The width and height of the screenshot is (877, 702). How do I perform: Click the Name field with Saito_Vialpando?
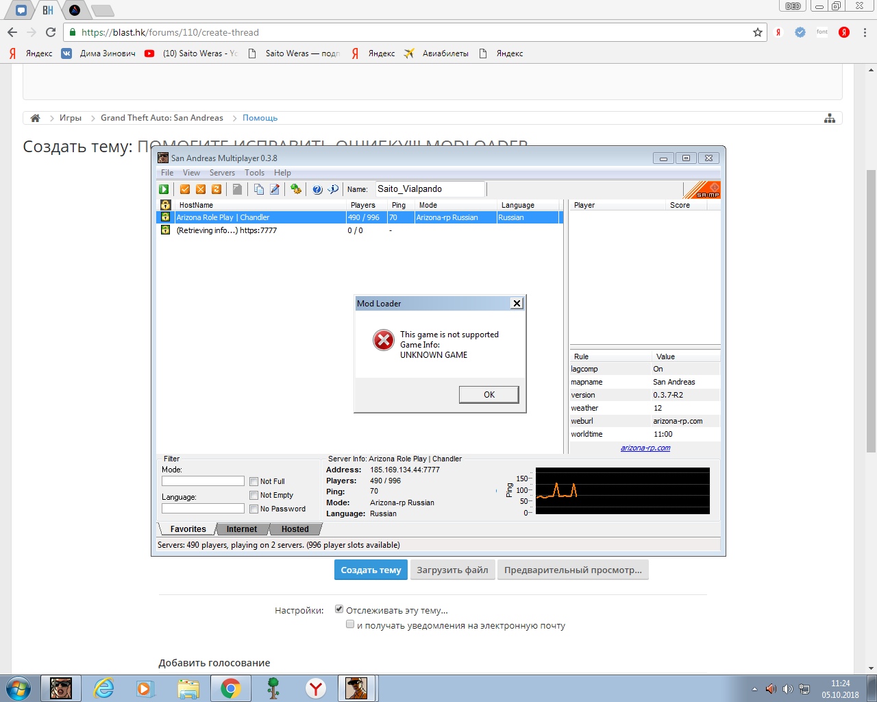point(430,189)
